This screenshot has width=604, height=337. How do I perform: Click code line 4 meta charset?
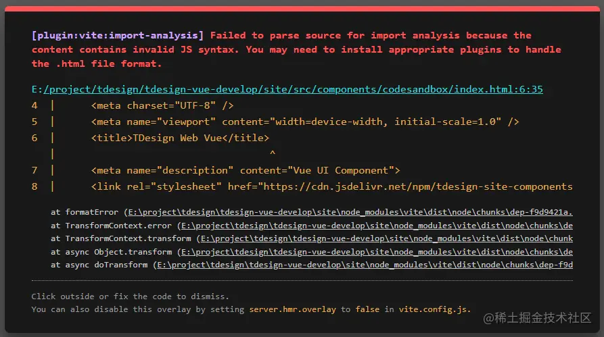(x=162, y=105)
